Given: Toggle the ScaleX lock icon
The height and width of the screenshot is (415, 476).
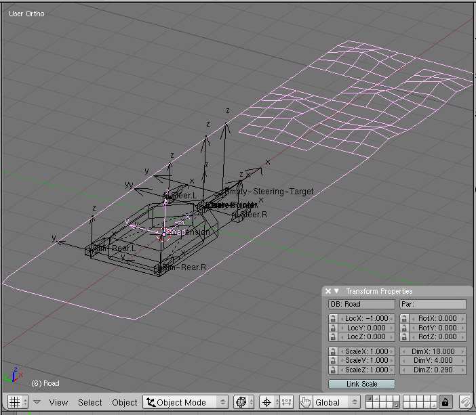Looking at the screenshot, I should (x=333, y=351).
